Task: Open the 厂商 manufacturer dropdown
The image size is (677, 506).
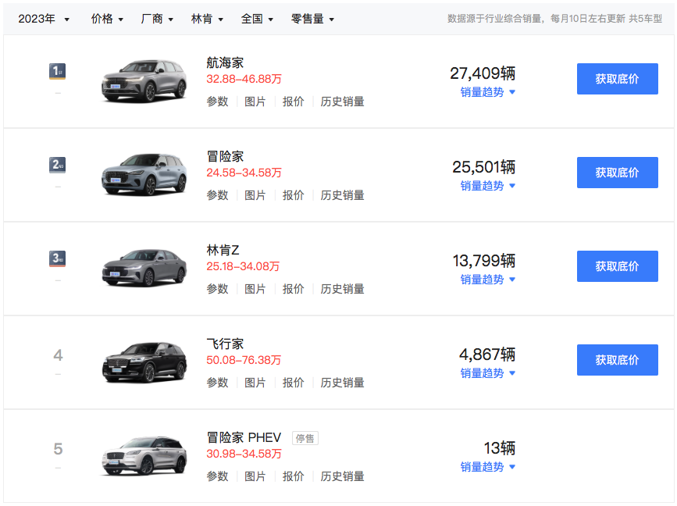Action: [x=157, y=19]
